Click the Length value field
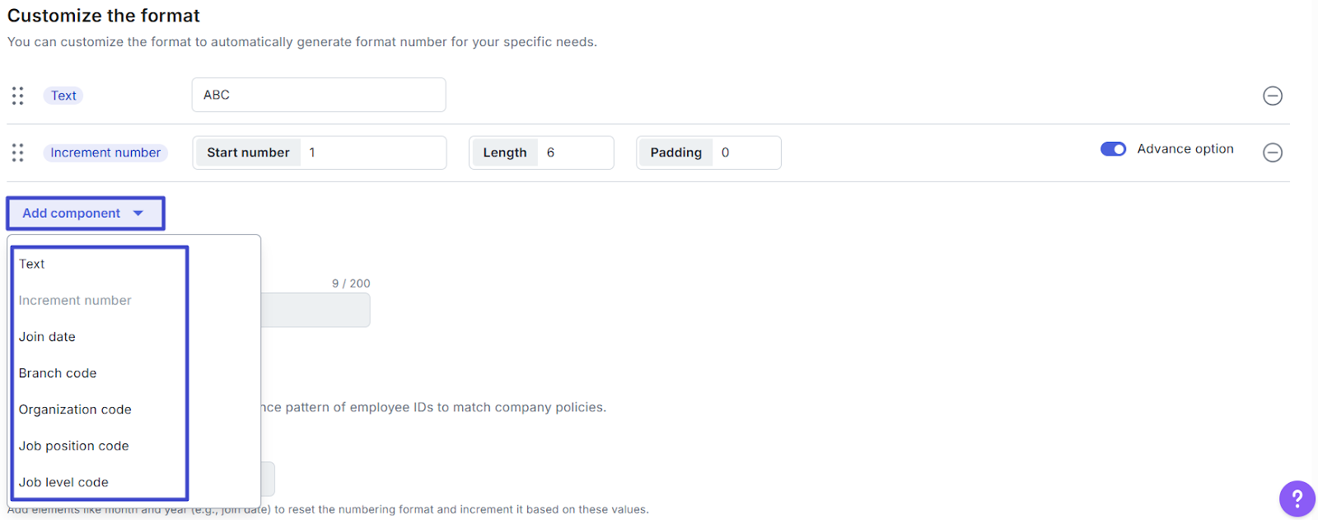 tap(574, 152)
